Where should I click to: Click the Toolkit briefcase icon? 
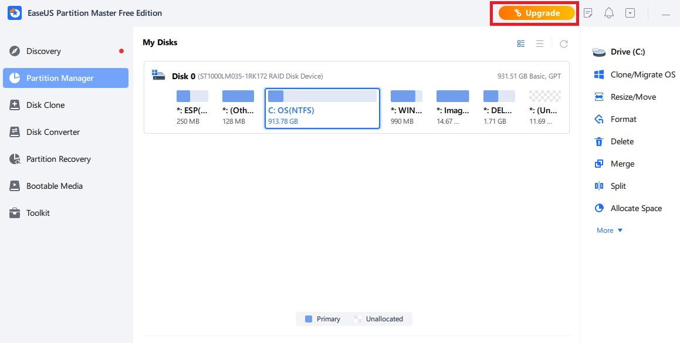point(15,213)
